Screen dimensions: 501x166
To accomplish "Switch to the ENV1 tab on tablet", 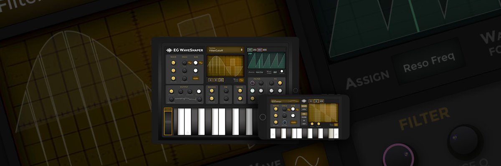I will [x=260, y=50].
